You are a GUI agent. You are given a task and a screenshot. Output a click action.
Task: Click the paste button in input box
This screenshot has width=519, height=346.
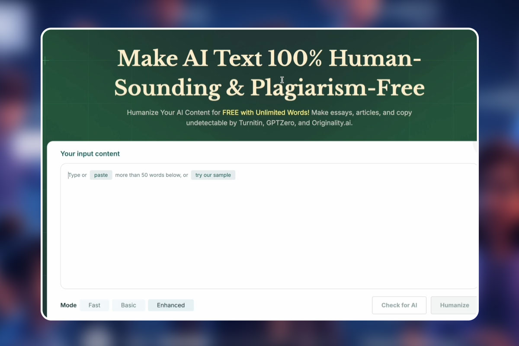(101, 175)
